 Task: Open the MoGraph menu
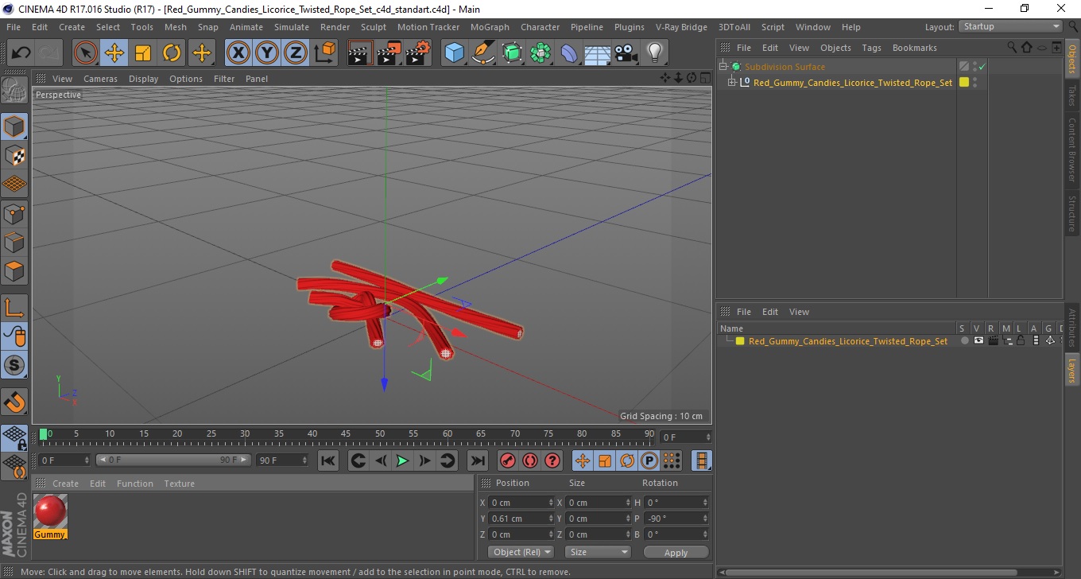(x=490, y=26)
